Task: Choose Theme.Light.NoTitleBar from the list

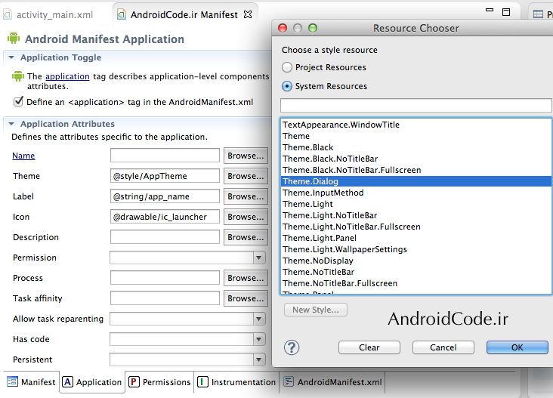Action: coord(329,215)
